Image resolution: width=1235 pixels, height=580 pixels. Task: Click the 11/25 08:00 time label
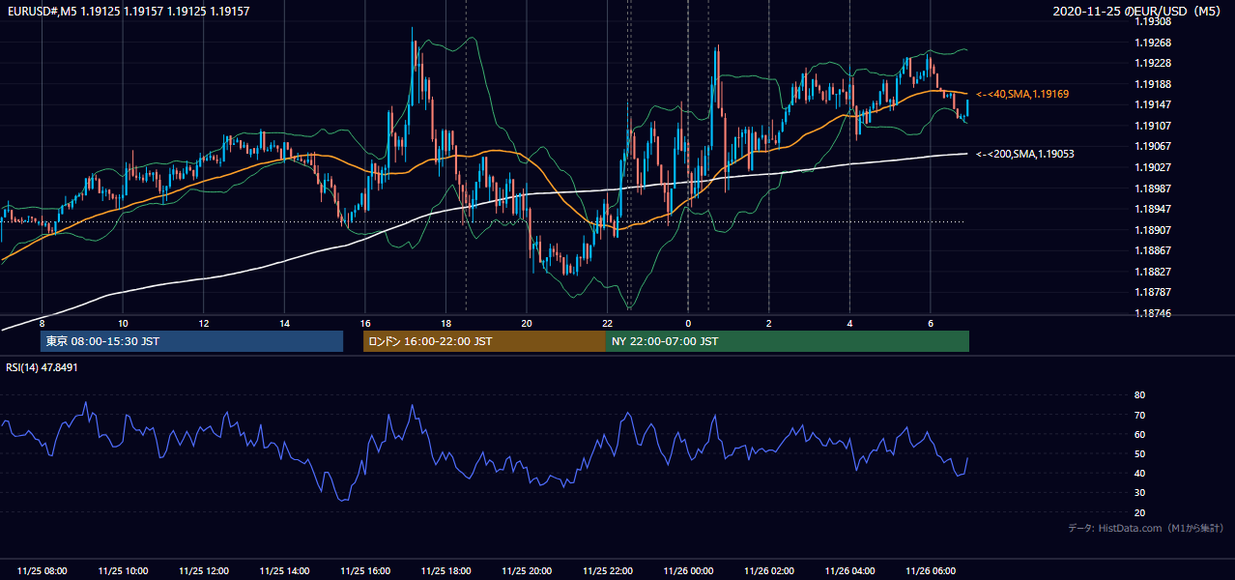click(x=43, y=571)
